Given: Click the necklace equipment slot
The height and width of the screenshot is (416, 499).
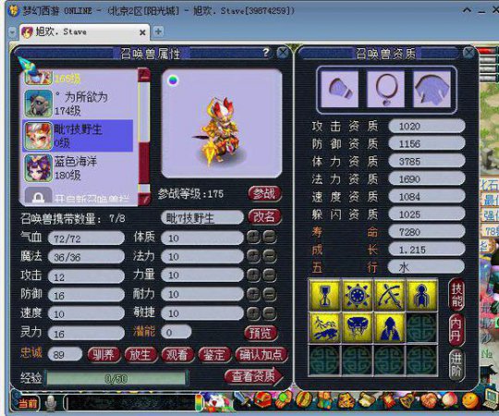Looking at the screenshot, I should coord(385,89).
